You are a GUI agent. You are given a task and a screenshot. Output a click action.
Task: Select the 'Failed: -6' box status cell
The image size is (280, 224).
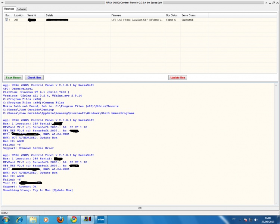(x=171, y=20)
